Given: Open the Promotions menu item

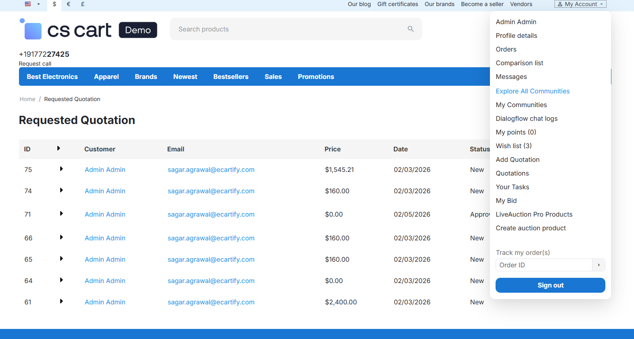Looking at the screenshot, I should point(316,76).
